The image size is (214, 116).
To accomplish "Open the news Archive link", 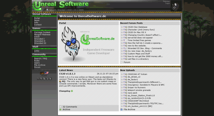I will coord(66,109).
